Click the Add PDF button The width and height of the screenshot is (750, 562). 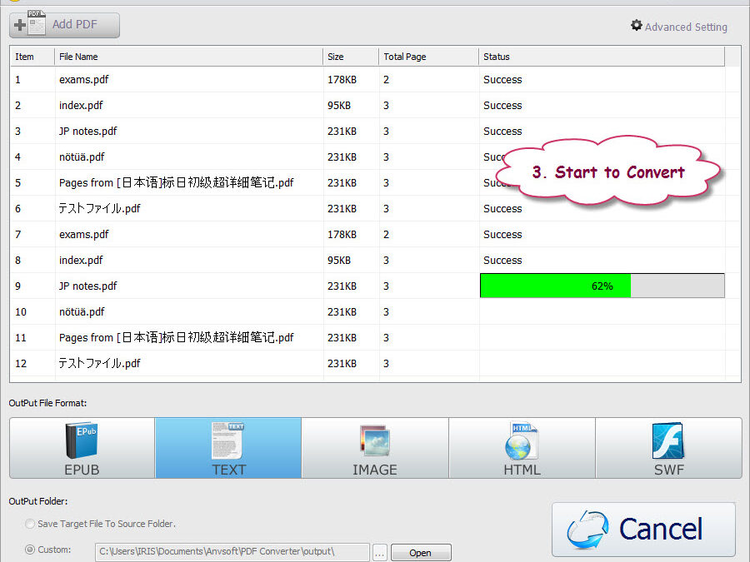(x=65, y=25)
